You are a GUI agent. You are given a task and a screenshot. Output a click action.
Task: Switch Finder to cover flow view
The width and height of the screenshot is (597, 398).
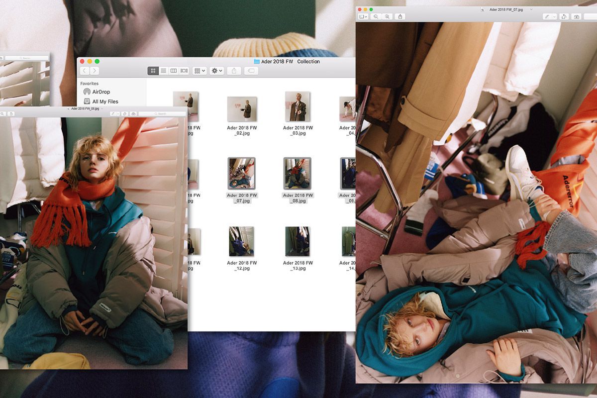pos(184,71)
